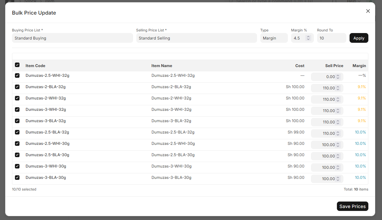Uncheck the Dumuzas-3-WHI-30g row checkbox
Viewport: 382px width, 220px height.
tap(17, 166)
